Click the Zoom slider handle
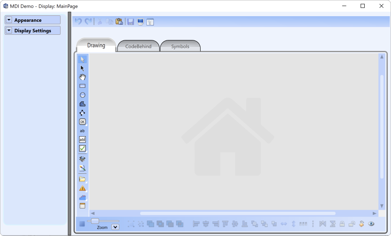This screenshot has width=391, height=236. point(95,221)
